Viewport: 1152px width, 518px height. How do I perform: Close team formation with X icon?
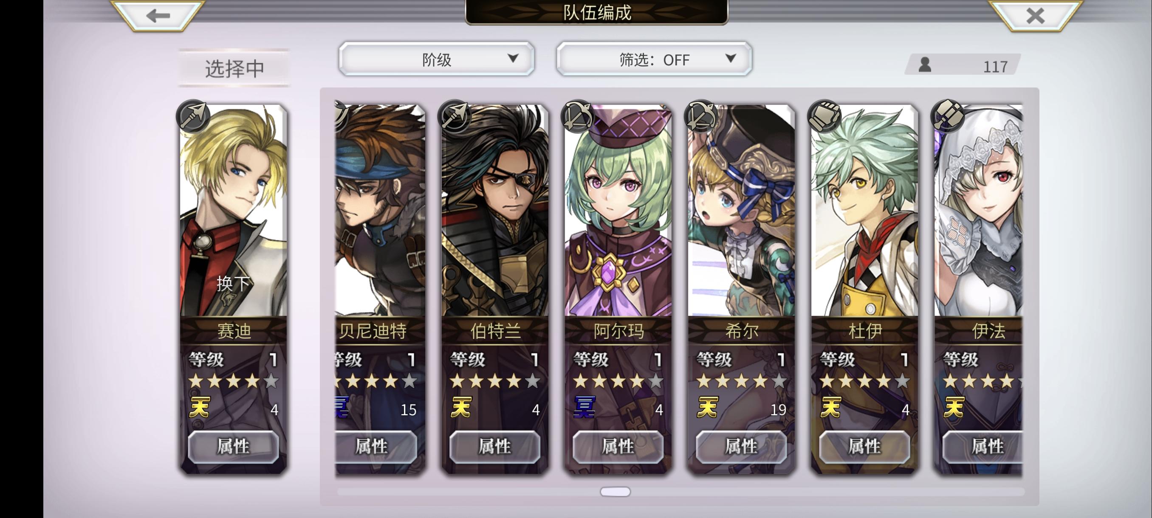(1035, 16)
